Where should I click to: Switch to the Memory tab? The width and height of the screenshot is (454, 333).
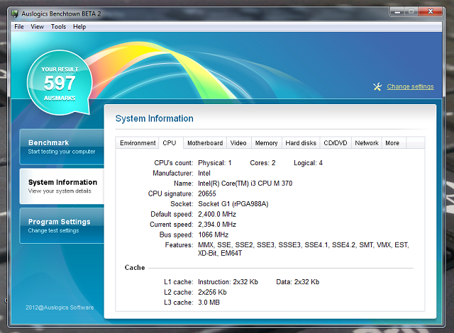click(267, 143)
